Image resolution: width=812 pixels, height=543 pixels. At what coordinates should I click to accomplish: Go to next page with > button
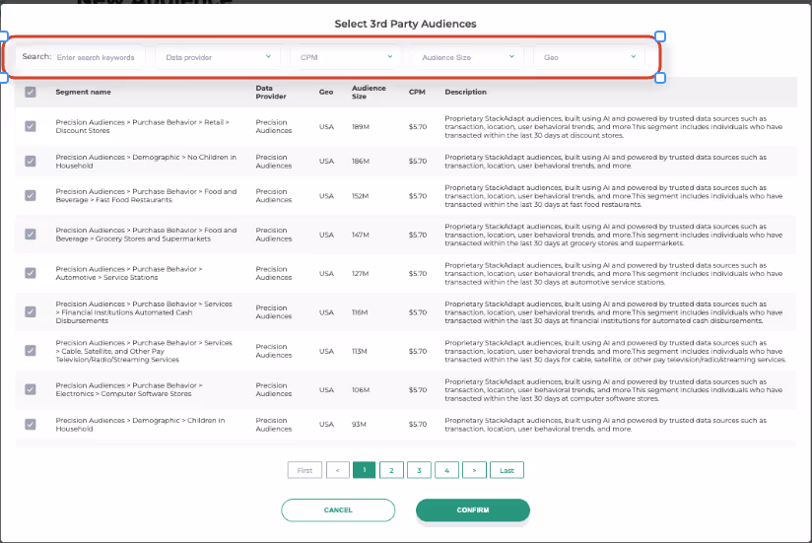pyautogui.click(x=474, y=470)
